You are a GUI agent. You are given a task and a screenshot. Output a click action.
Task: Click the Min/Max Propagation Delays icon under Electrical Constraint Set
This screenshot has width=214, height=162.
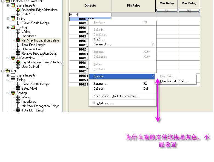click(18, 40)
